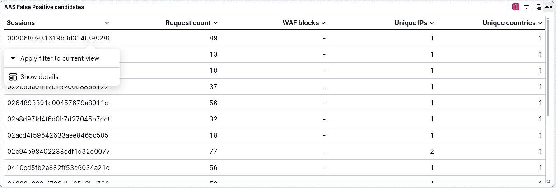Open the Sessions column dropdown chevron
The image size is (556, 188).
[x=107, y=23]
